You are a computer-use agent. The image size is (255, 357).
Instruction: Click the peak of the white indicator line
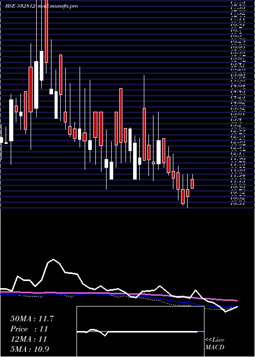53,259
